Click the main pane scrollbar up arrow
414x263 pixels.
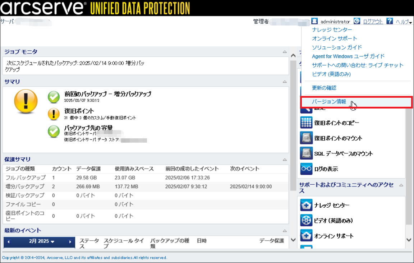click(x=293, y=55)
